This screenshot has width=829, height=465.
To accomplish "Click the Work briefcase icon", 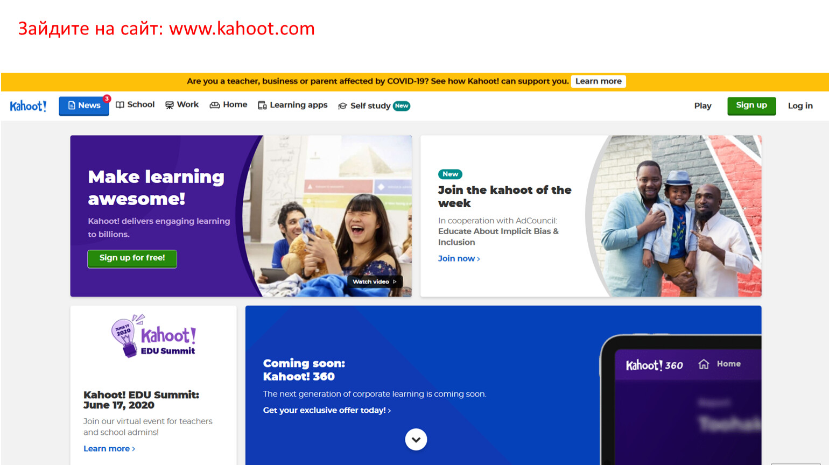I will coord(170,105).
